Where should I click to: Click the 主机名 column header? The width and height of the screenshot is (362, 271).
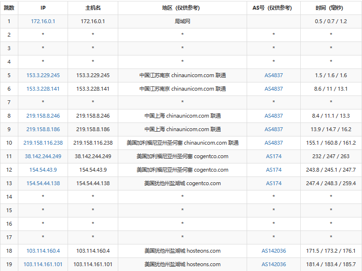pyautogui.click(x=93, y=8)
